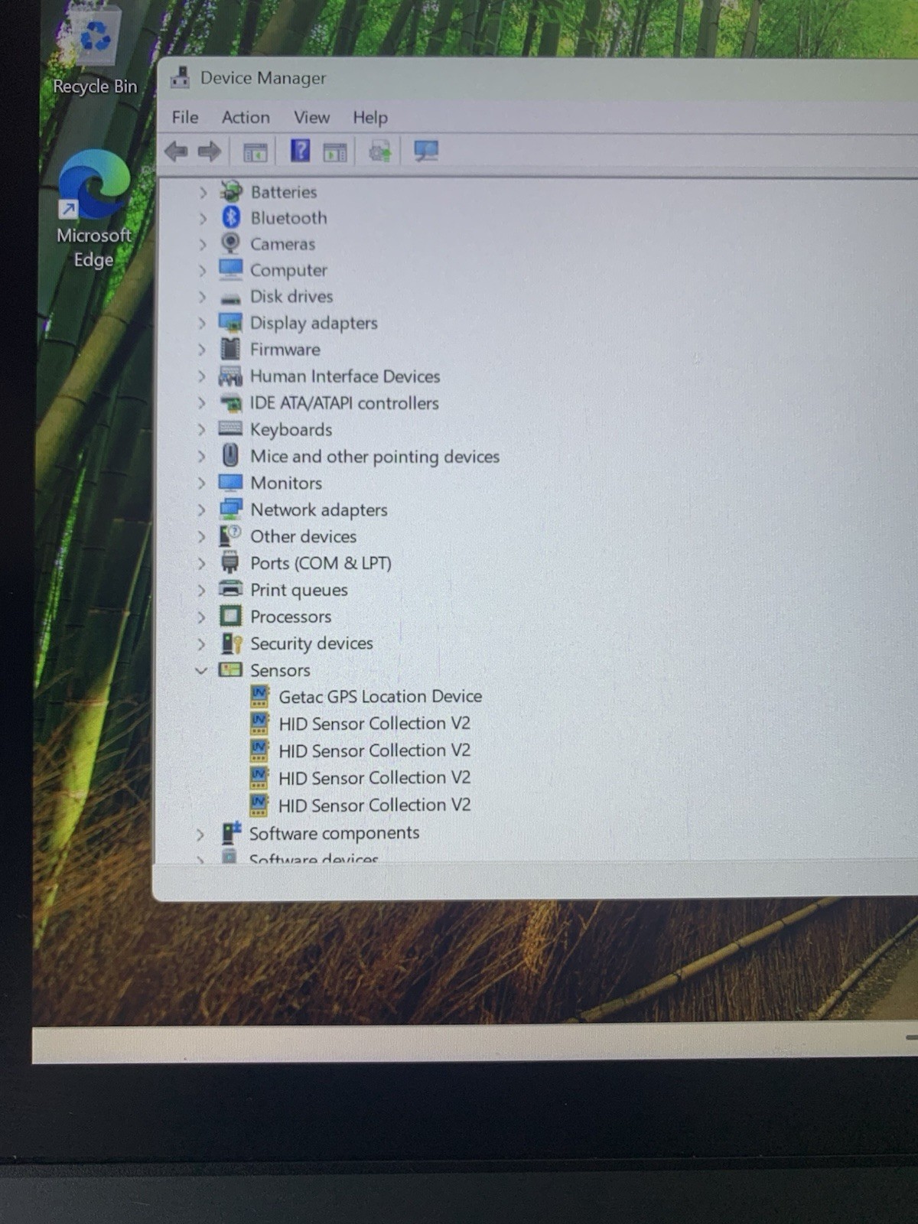This screenshot has width=918, height=1224.
Task: Expand the Bluetooth node chevron
Action: pyautogui.click(x=203, y=218)
